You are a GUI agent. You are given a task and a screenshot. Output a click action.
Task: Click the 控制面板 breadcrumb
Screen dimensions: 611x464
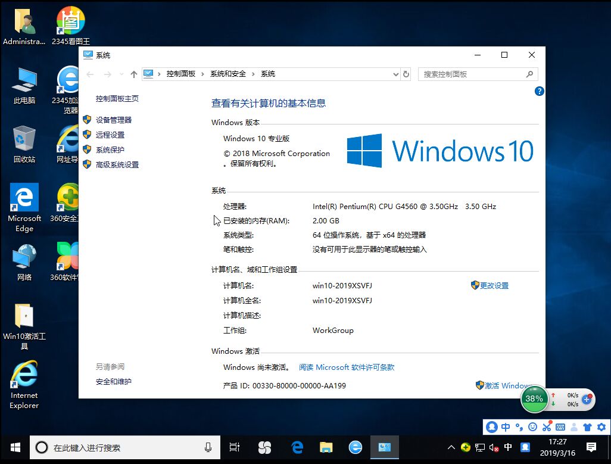[181, 74]
